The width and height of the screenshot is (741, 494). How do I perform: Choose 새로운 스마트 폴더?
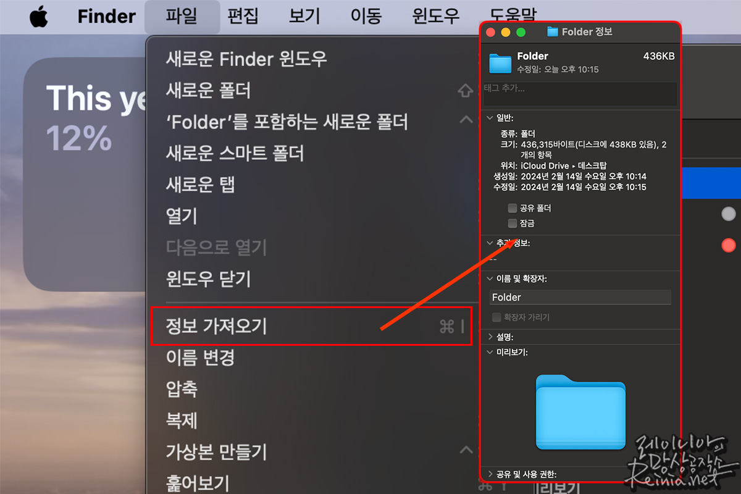pyautogui.click(x=235, y=153)
